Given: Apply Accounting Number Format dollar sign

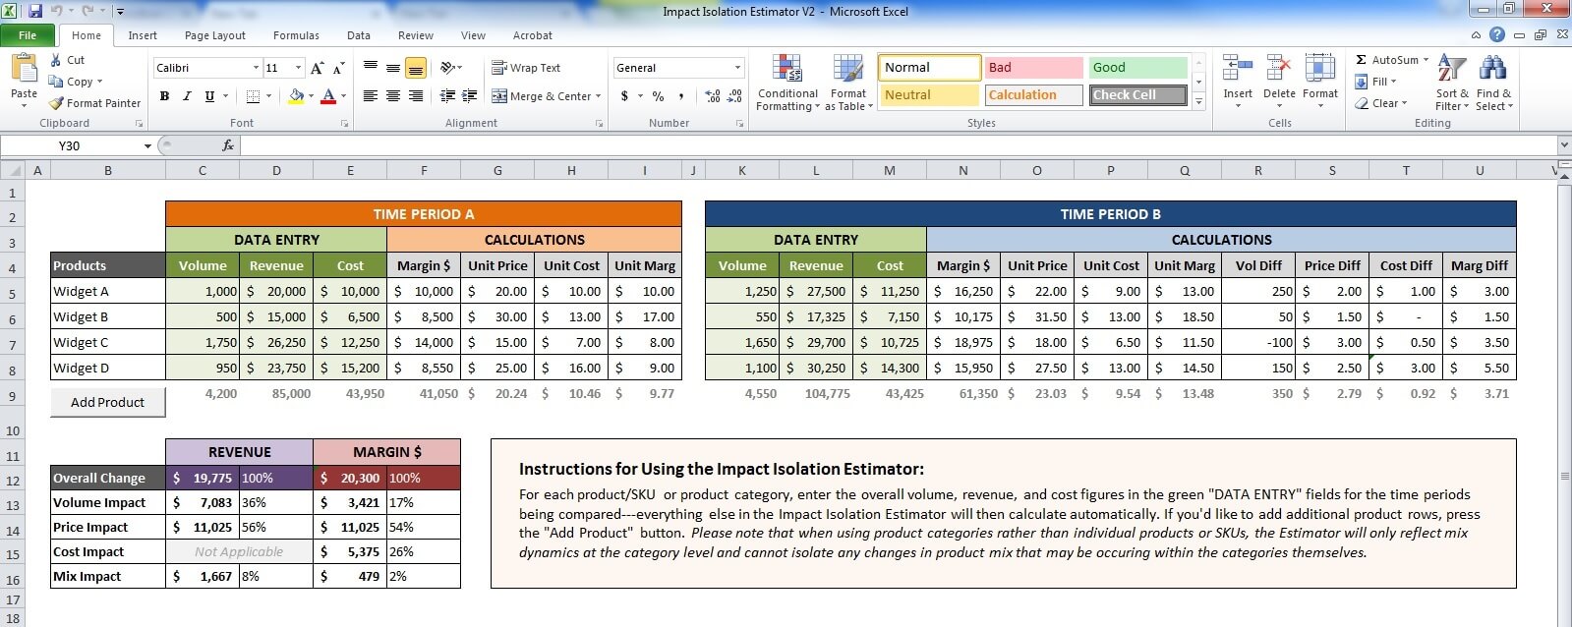Looking at the screenshot, I should click(624, 96).
